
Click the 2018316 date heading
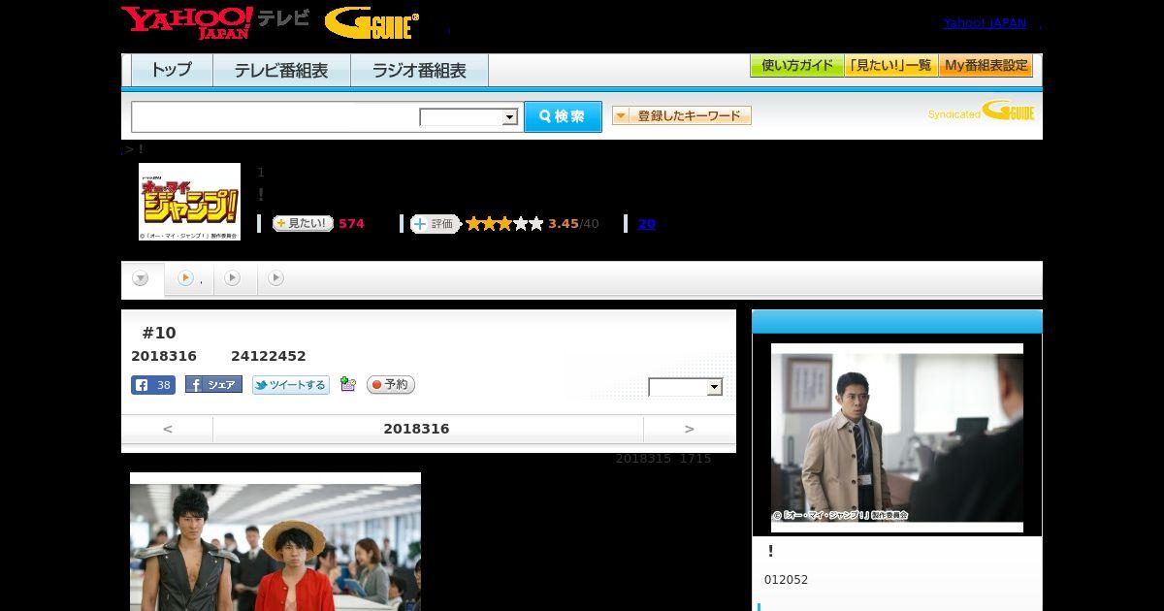click(x=416, y=429)
